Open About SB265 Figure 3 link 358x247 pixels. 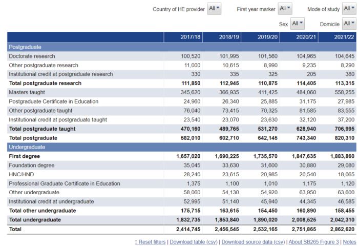coord(314,242)
